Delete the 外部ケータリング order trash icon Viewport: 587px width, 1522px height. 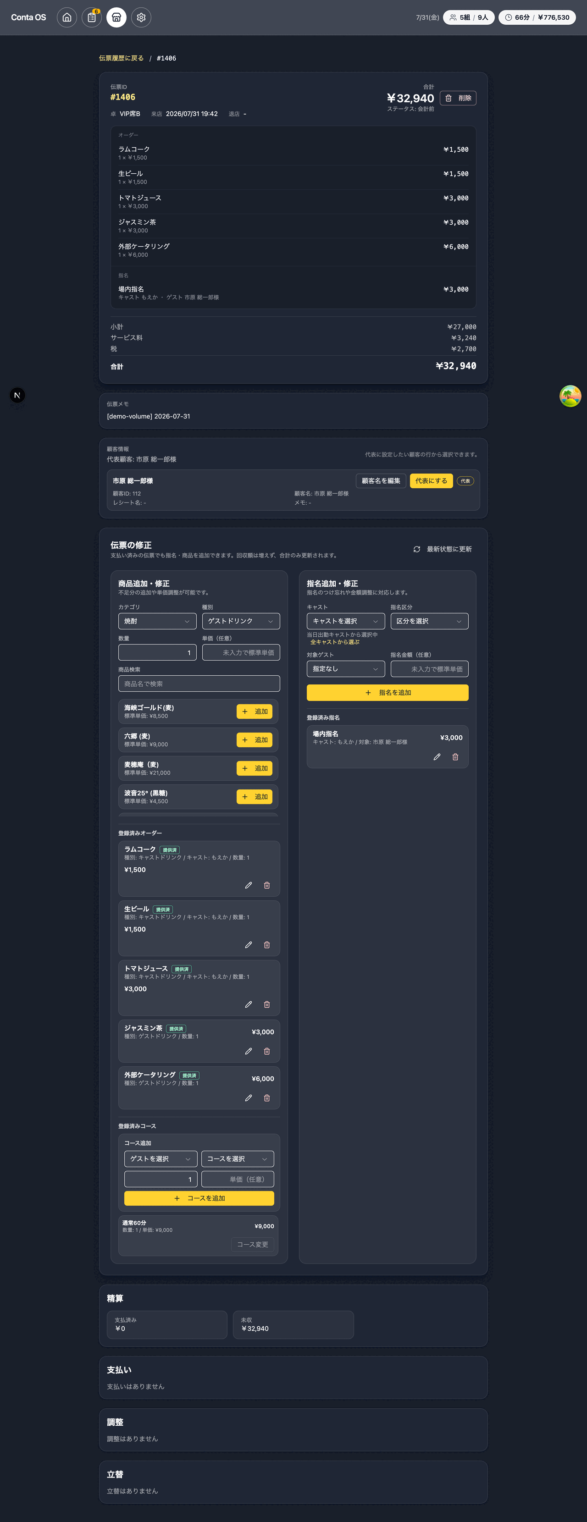coord(266,1098)
